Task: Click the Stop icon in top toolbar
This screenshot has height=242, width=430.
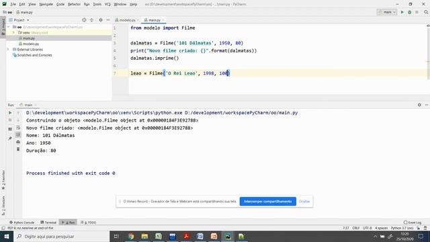Action: click(x=417, y=12)
